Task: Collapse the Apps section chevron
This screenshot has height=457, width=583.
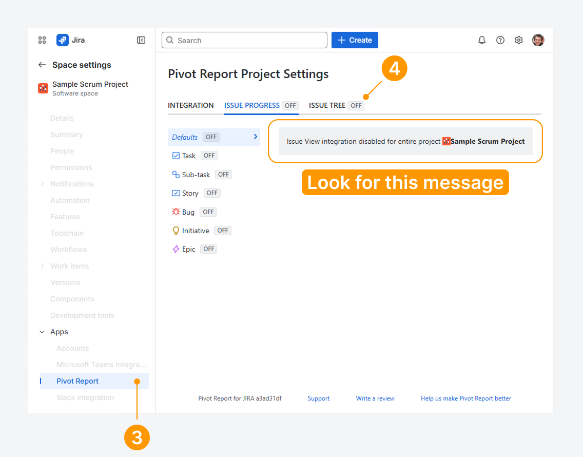Action: pos(42,332)
